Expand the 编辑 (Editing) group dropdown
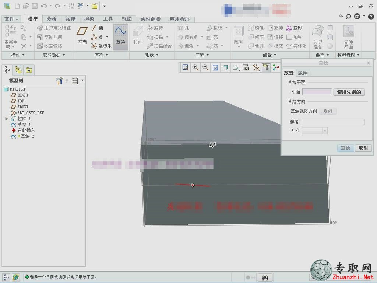 coord(269,55)
